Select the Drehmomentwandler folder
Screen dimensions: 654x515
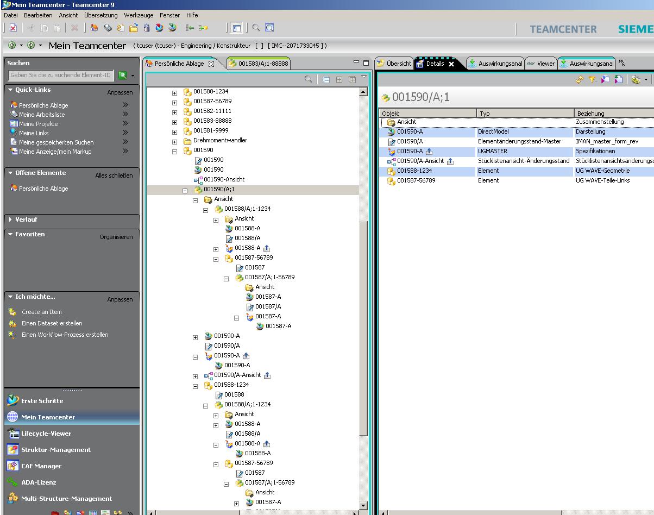[220, 140]
